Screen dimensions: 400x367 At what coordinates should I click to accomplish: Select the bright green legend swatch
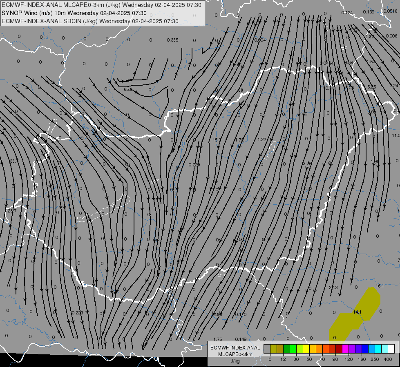point(293,349)
